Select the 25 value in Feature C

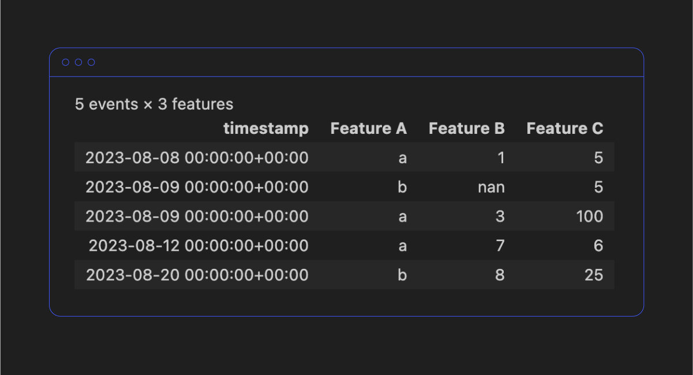tap(593, 275)
